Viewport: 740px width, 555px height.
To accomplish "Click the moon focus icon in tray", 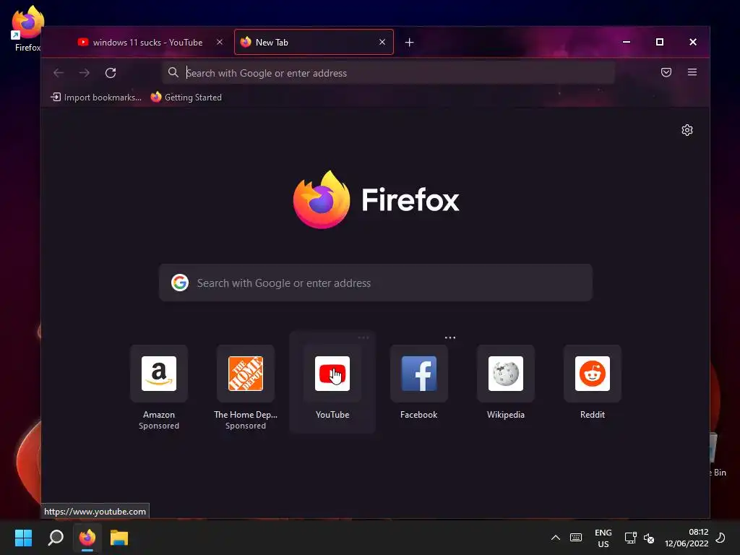I will pyautogui.click(x=720, y=538).
